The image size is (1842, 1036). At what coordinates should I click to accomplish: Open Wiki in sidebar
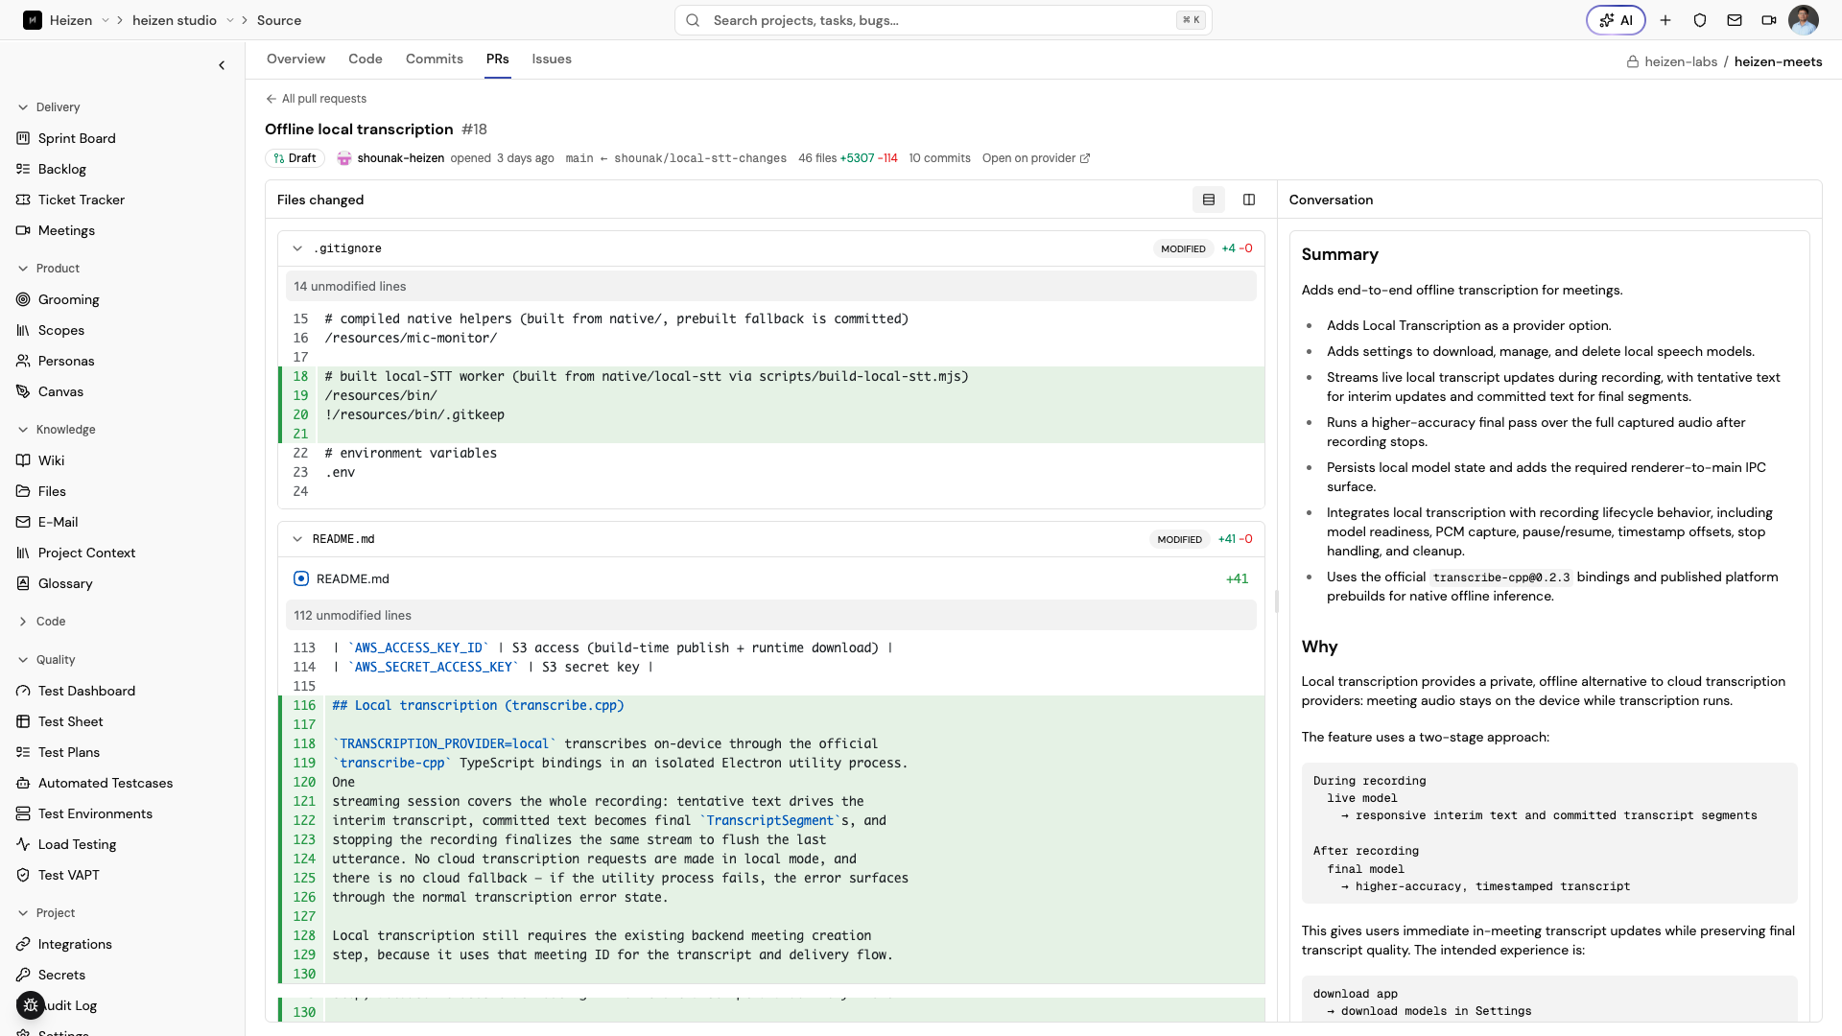pyautogui.click(x=51, y=460)
